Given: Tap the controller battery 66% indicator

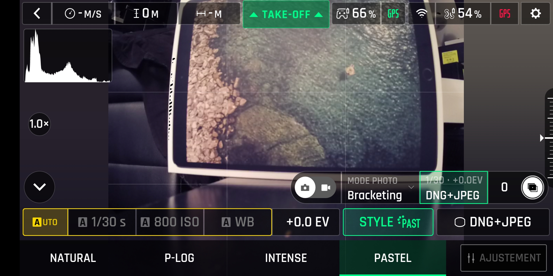Looking at the screenshot, I should tap(356, 14).
